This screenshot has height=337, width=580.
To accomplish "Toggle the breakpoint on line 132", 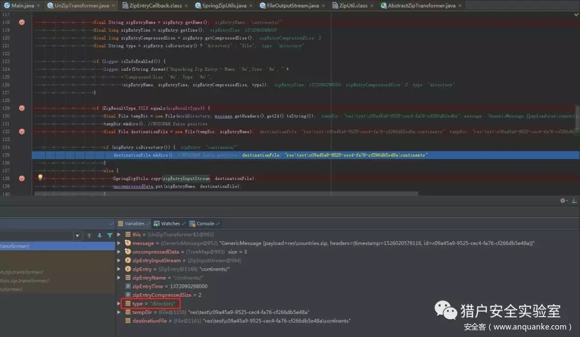I will click(x=21, y=131).
